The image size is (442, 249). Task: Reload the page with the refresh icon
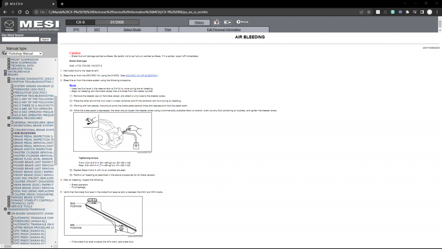[x=20, y=12]
